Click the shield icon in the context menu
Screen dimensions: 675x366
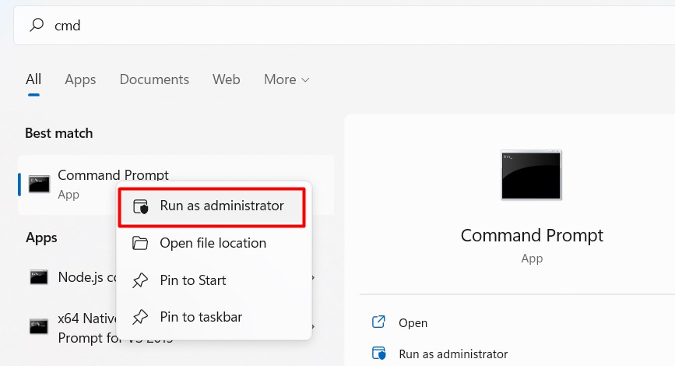pyautogui.click(x=140, y=206)
